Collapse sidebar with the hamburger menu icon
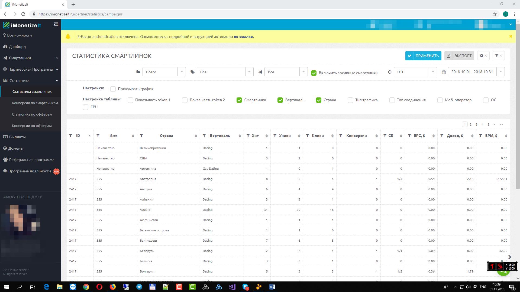This screenshot has height=292, width=520. pos(56,25)
